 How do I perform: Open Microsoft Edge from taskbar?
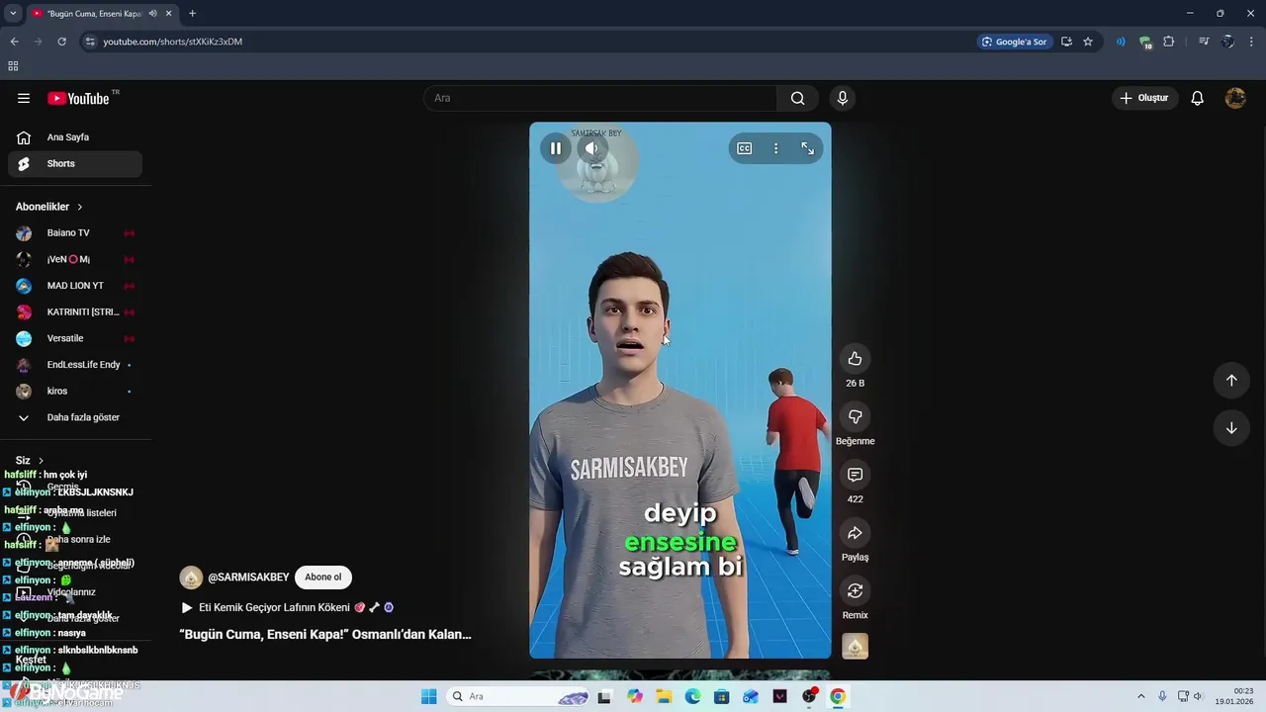pyautogui.click(x=692, y=696)
